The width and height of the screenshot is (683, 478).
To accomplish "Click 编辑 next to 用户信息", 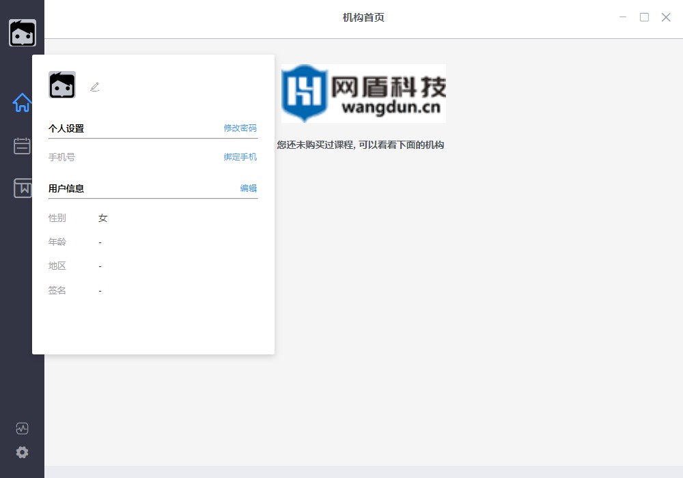I will pyautogui.click(x=250, y=188).
